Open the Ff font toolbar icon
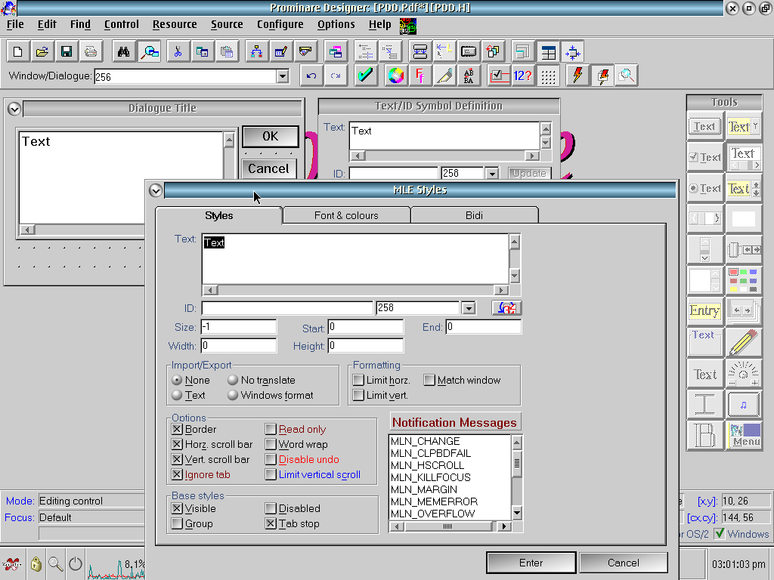Image resolution: width=774 pixels, height=580 pixels. 420,76
